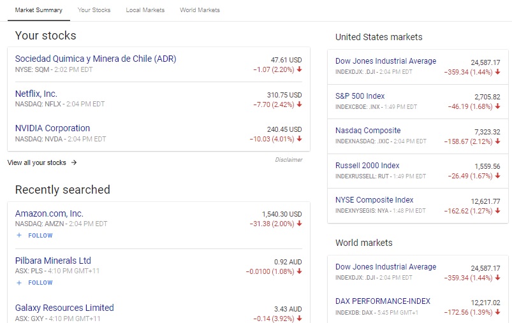Click the Recently searched heading
512x323 pixels.
(x=62, y=190)
